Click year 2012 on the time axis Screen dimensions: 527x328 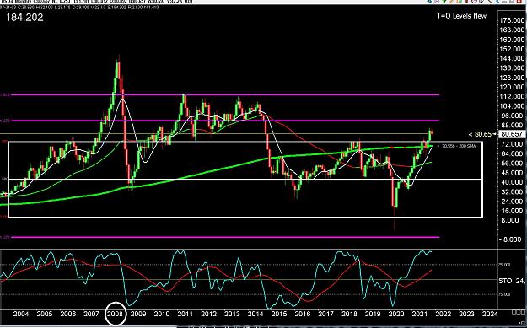209,314
